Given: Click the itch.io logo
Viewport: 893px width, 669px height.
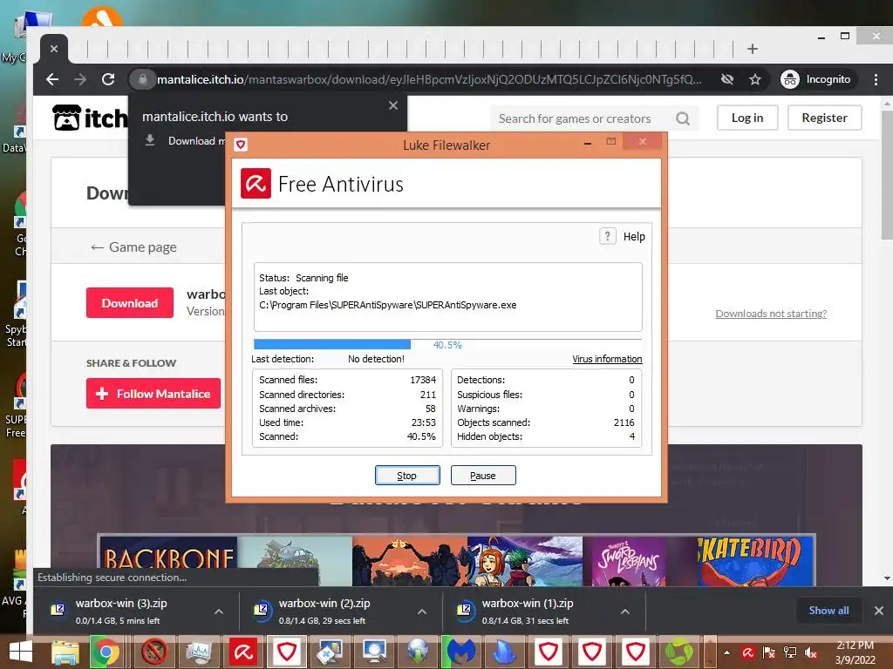Looking at the screenshot, I should tap(90, 118).
